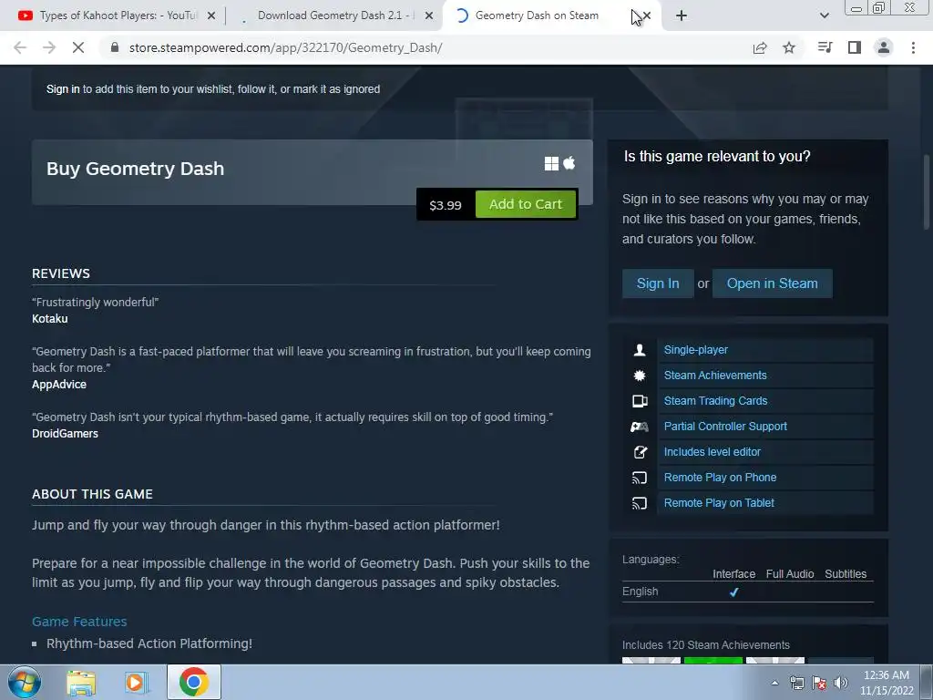Stop page loading with X button
The width and height of the screenshot is (933, 700).
pos(78,47)
